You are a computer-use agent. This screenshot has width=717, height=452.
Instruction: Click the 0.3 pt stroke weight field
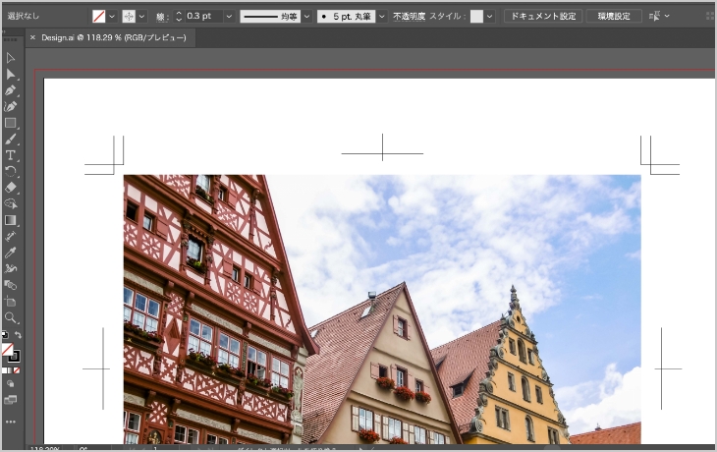204,16
